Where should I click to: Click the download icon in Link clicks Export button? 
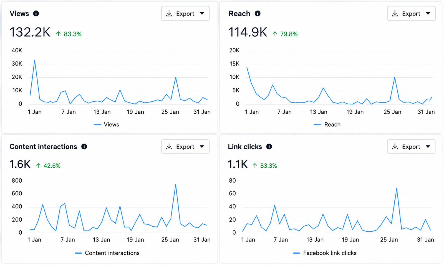395,147
